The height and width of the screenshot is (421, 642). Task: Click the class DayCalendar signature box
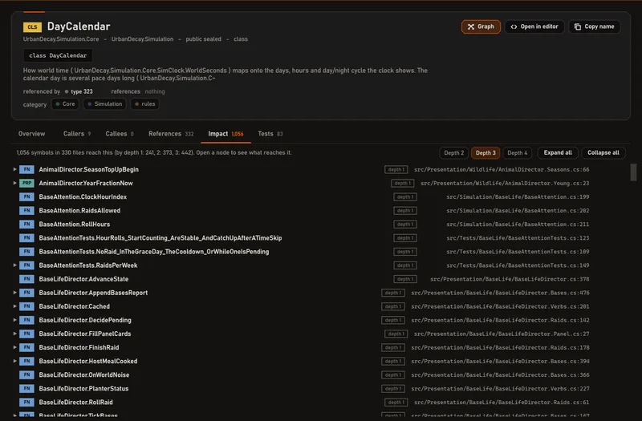coord(58,55)
